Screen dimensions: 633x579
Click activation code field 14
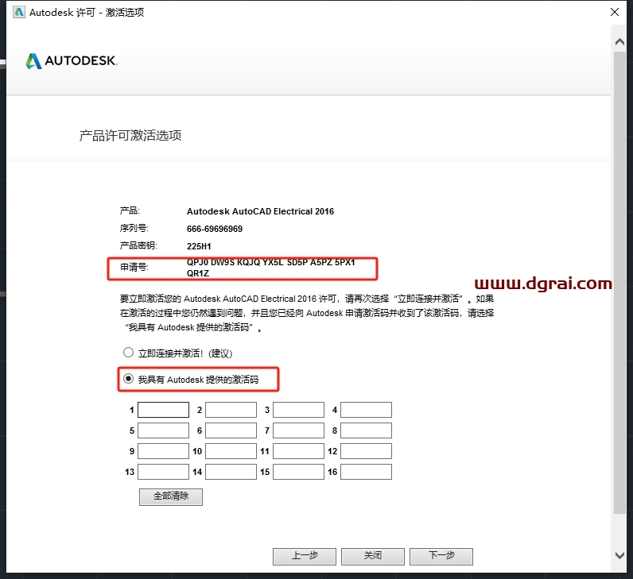point(231,472)
